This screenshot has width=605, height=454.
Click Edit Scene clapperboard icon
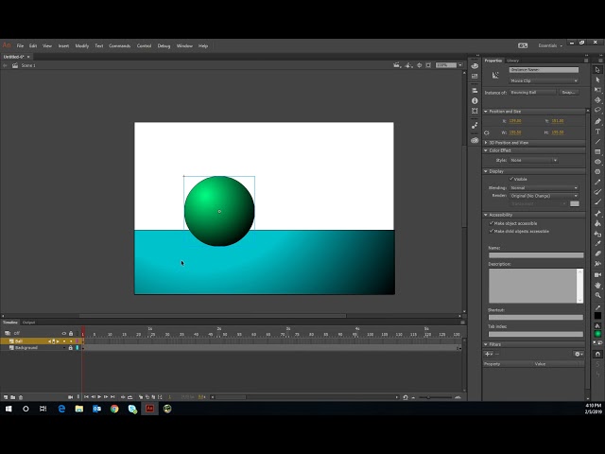click(397, 65)
